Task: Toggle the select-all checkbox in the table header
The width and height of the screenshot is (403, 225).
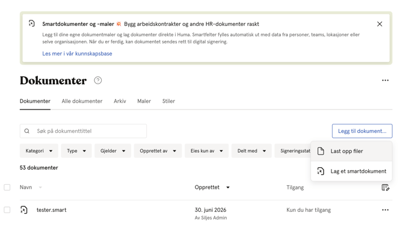Action: coord(7,187)
